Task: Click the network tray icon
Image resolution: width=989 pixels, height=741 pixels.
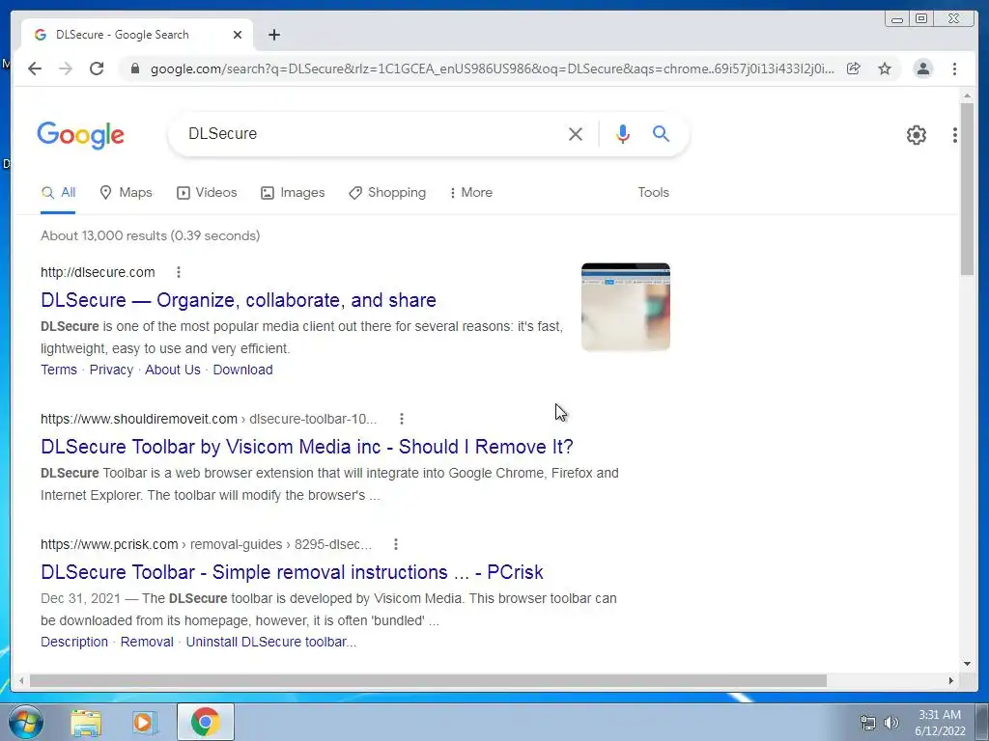Action: pos(868,723)
